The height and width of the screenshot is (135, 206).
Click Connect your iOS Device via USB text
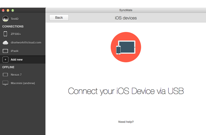coord(126,91)
